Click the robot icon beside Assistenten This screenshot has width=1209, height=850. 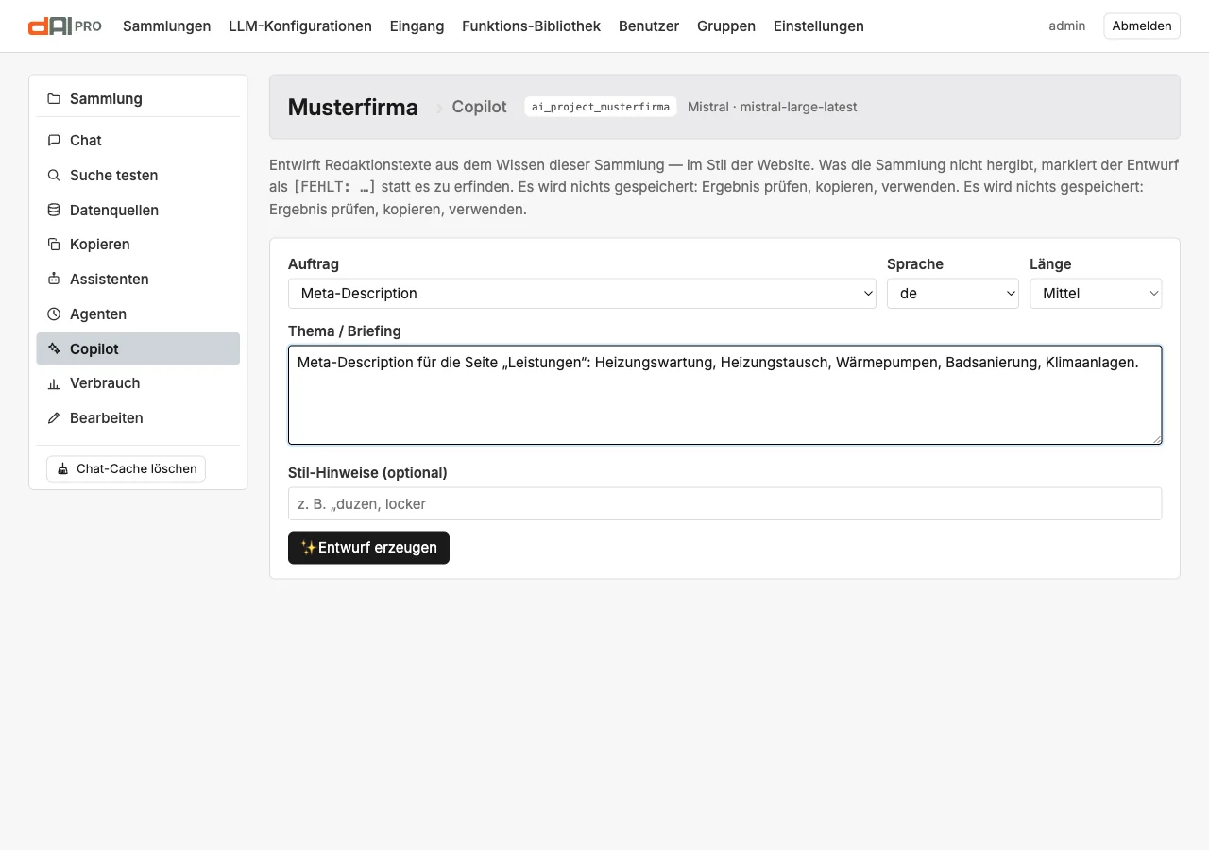(x=54, y=280)
